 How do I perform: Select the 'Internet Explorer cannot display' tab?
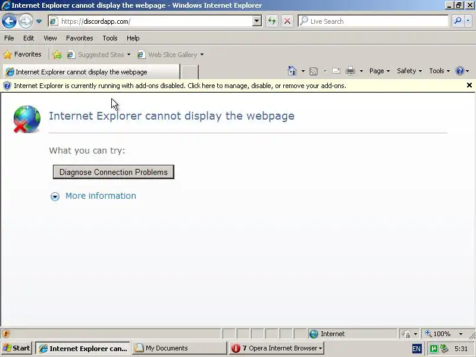point(91,72)
